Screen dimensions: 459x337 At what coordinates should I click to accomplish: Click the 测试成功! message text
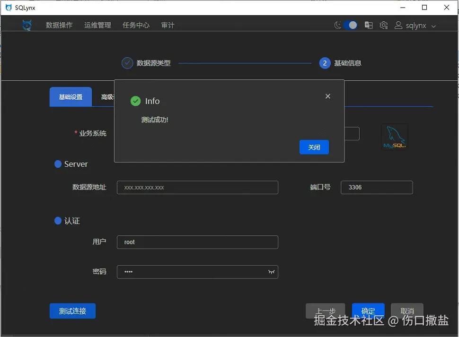(x=155, y=120)
